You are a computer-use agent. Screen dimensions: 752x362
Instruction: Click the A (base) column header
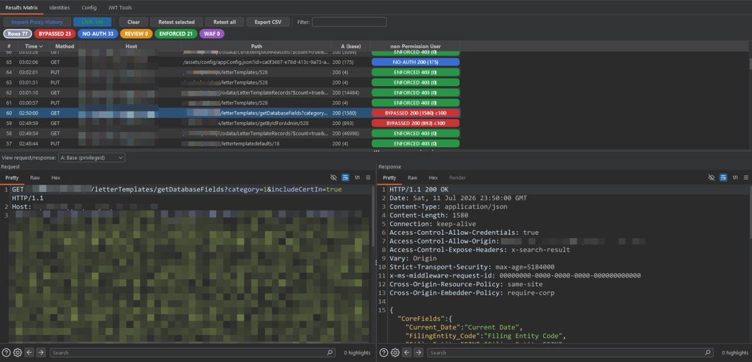coord(351,46)
